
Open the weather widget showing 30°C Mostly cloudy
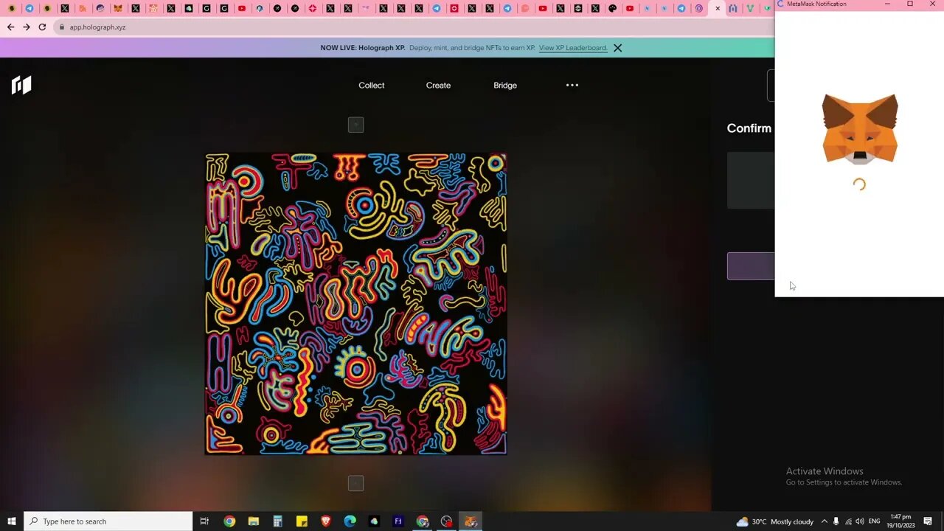point(774,521)
